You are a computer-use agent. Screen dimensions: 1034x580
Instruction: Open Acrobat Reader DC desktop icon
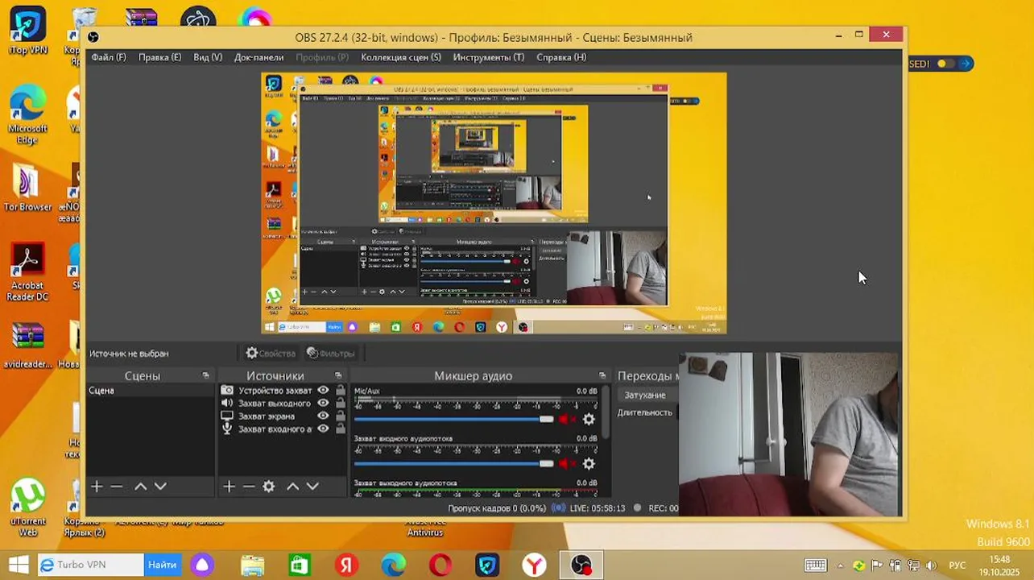click(27, 272)
